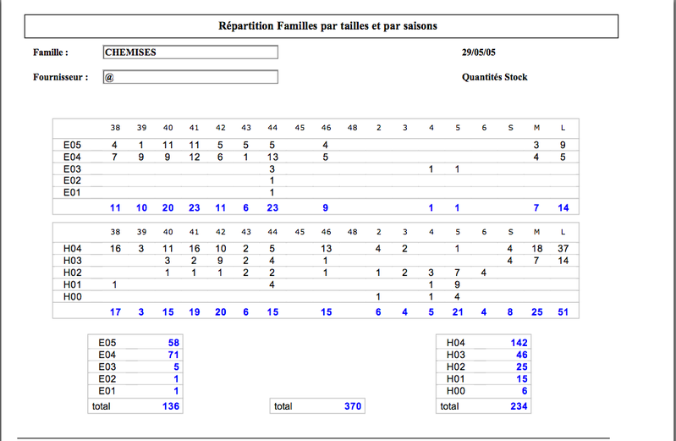Select the E03 row label in the upper size grid
Viewport: 676px width, 441px height.
pyautogui.click(x=72, y=169)
